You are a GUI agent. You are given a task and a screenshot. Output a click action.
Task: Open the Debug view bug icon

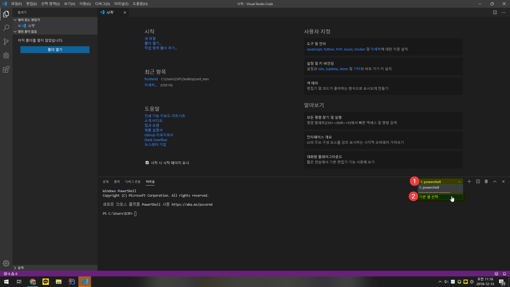coord(6,56)
